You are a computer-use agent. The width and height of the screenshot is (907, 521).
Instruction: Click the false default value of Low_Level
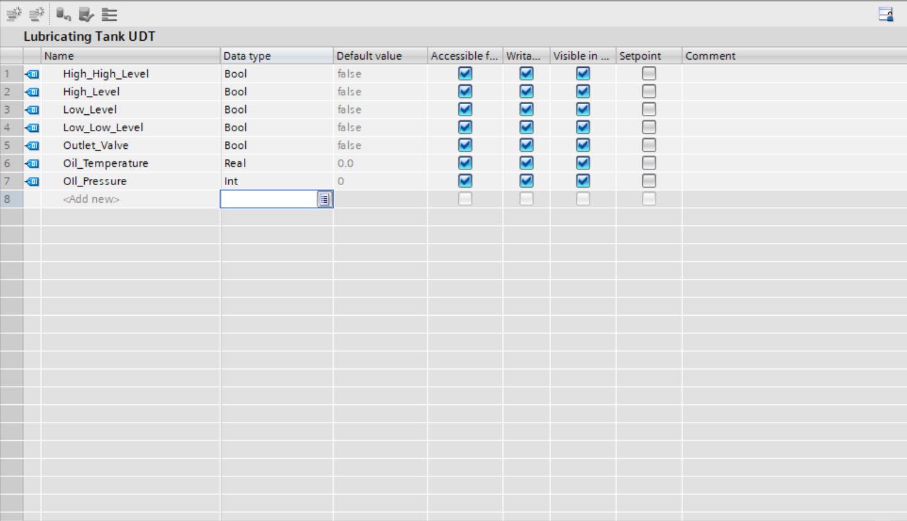[380, 110]
